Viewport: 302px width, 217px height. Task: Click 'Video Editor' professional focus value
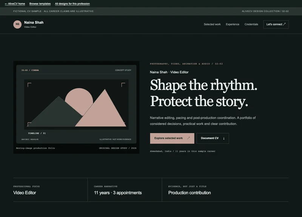(x=25, y=193)
